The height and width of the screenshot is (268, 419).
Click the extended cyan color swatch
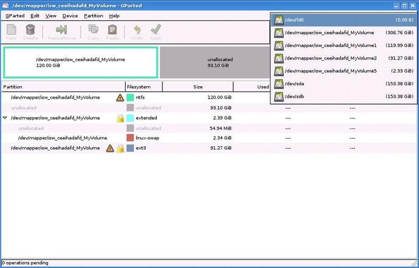tap(130, 118)
